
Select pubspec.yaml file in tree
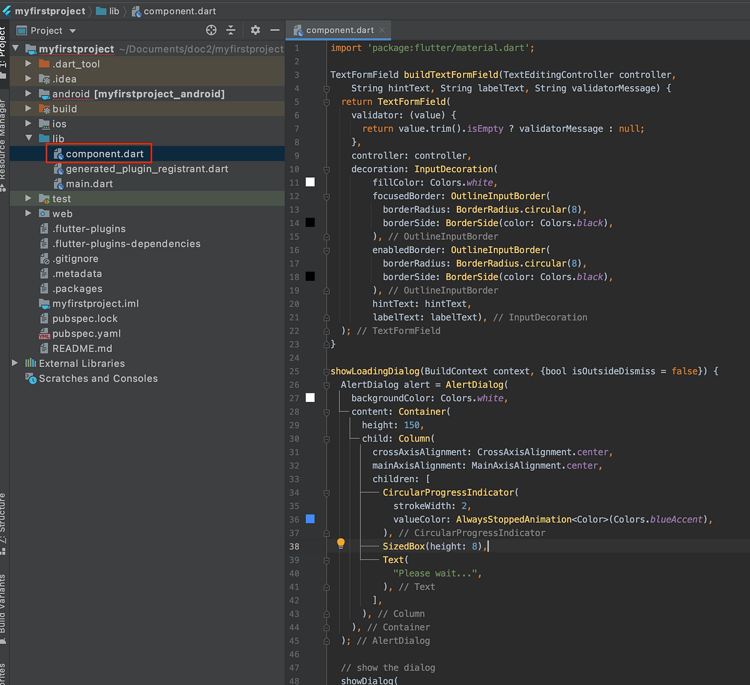pos(86,333)
